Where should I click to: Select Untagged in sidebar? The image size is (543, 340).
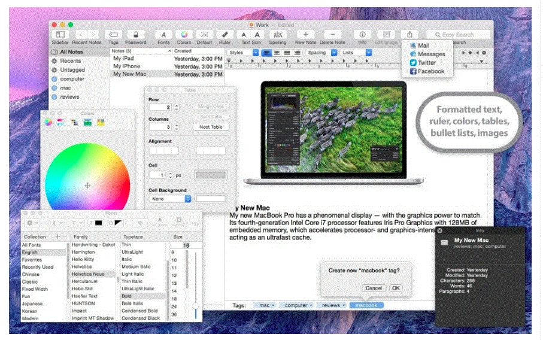coord(80,69)
